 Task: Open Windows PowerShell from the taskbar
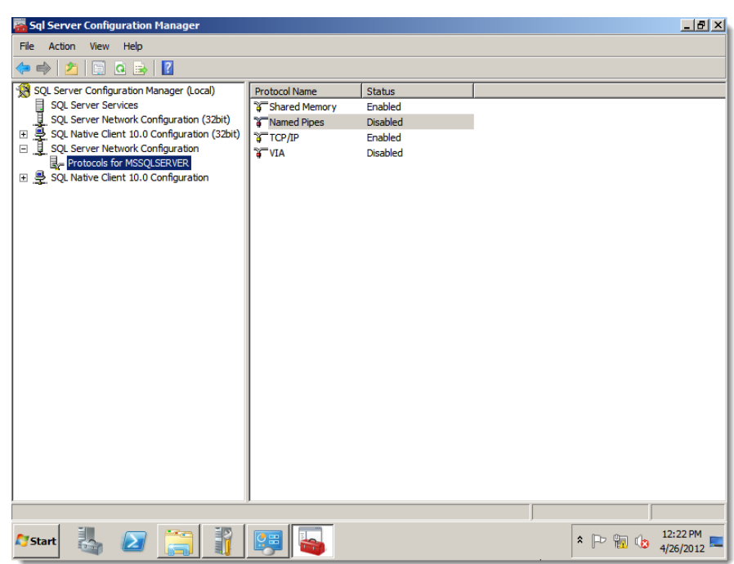click(133, 540)
